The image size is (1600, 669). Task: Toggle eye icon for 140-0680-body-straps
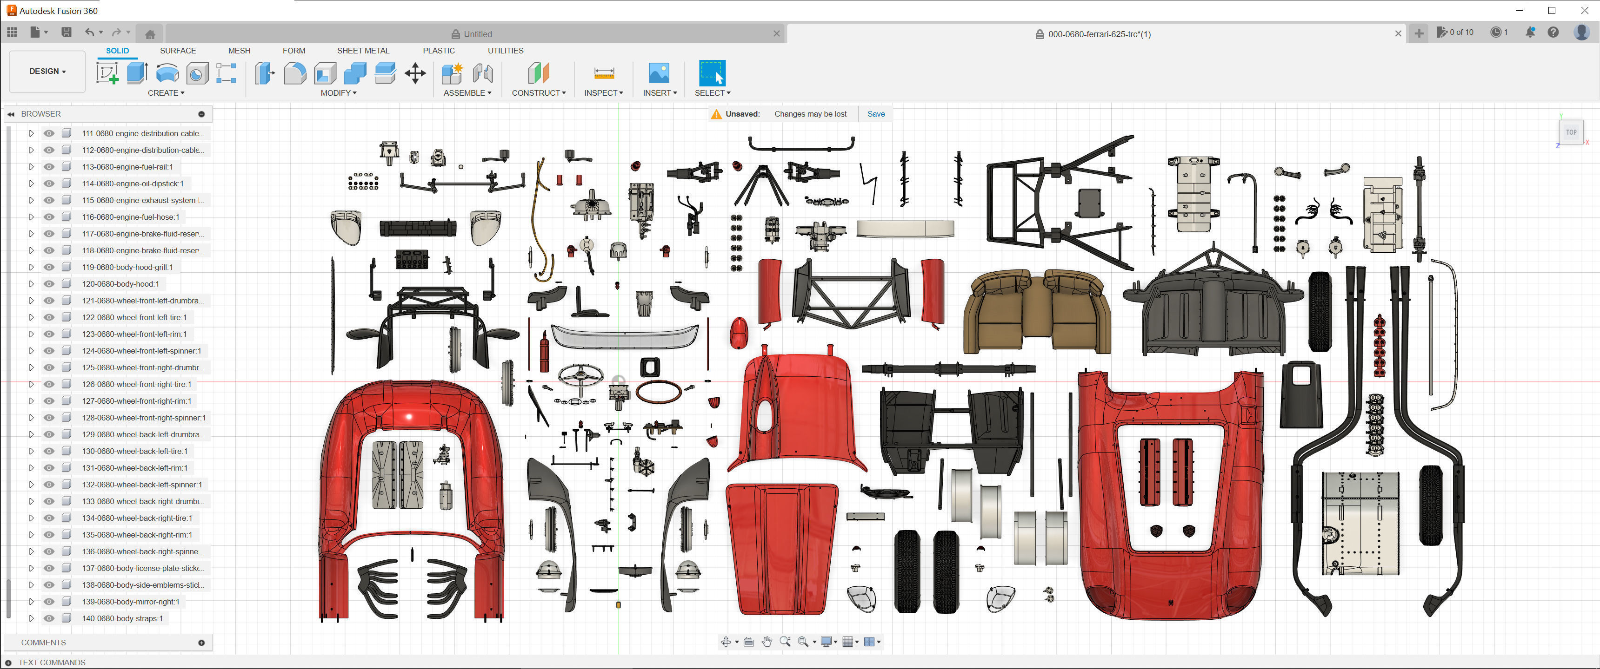click(49, 619)
